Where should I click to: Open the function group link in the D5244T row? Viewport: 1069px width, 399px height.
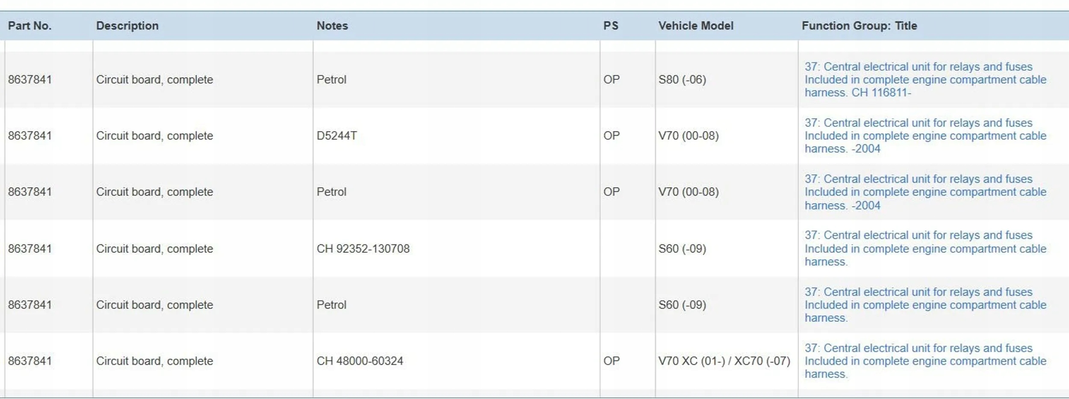tap(925, 136)
